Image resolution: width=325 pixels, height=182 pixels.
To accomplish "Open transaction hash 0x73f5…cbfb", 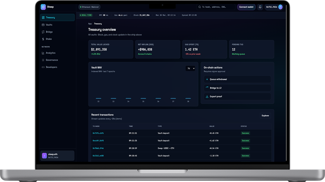I will click(x=98, y=133).
